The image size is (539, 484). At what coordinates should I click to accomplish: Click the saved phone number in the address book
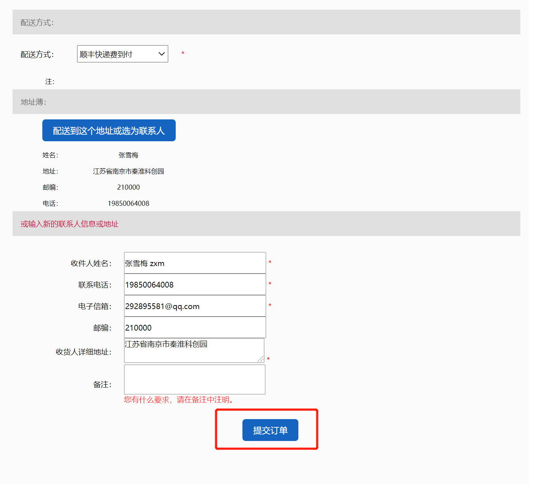(x=128, y=203)
